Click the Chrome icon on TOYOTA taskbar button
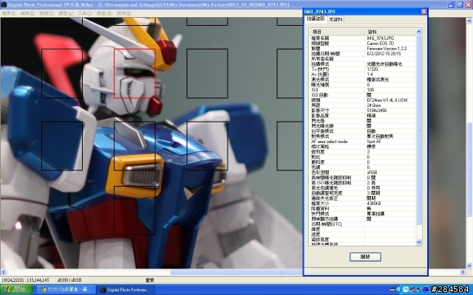This screenshot has width=473, height=295. point(44,290)
